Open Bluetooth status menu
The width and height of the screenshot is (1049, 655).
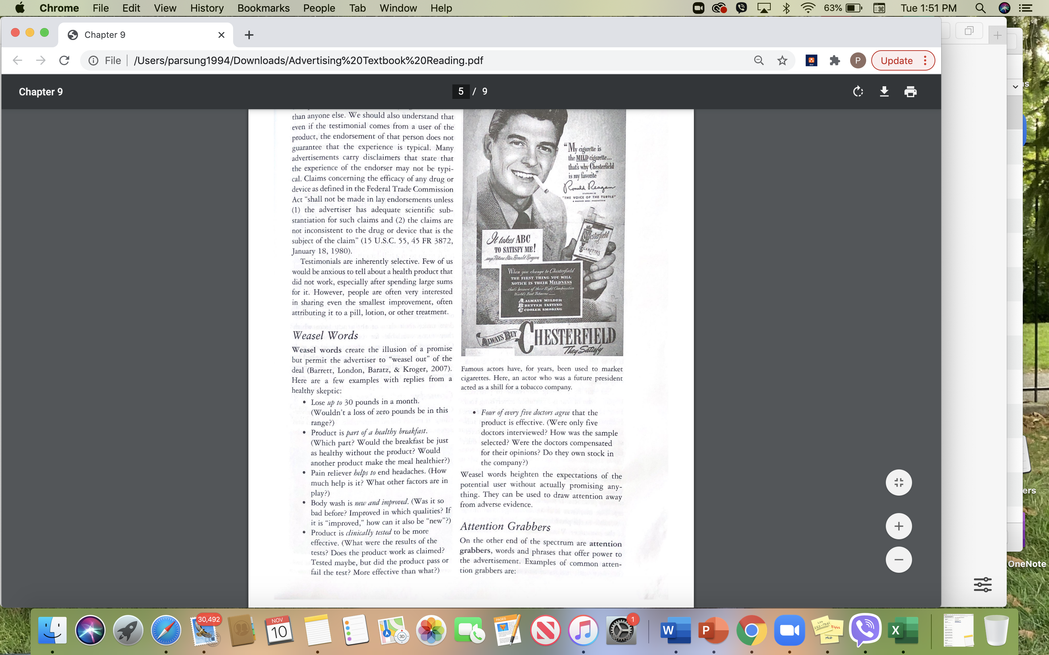click(786, 8)
